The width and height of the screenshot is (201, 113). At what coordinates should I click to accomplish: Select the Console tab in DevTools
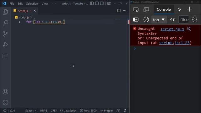164,9
